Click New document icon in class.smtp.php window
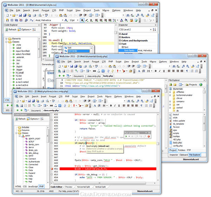Image resolution: width=211 pixels, height=197 pixels. tap(17, 101)
